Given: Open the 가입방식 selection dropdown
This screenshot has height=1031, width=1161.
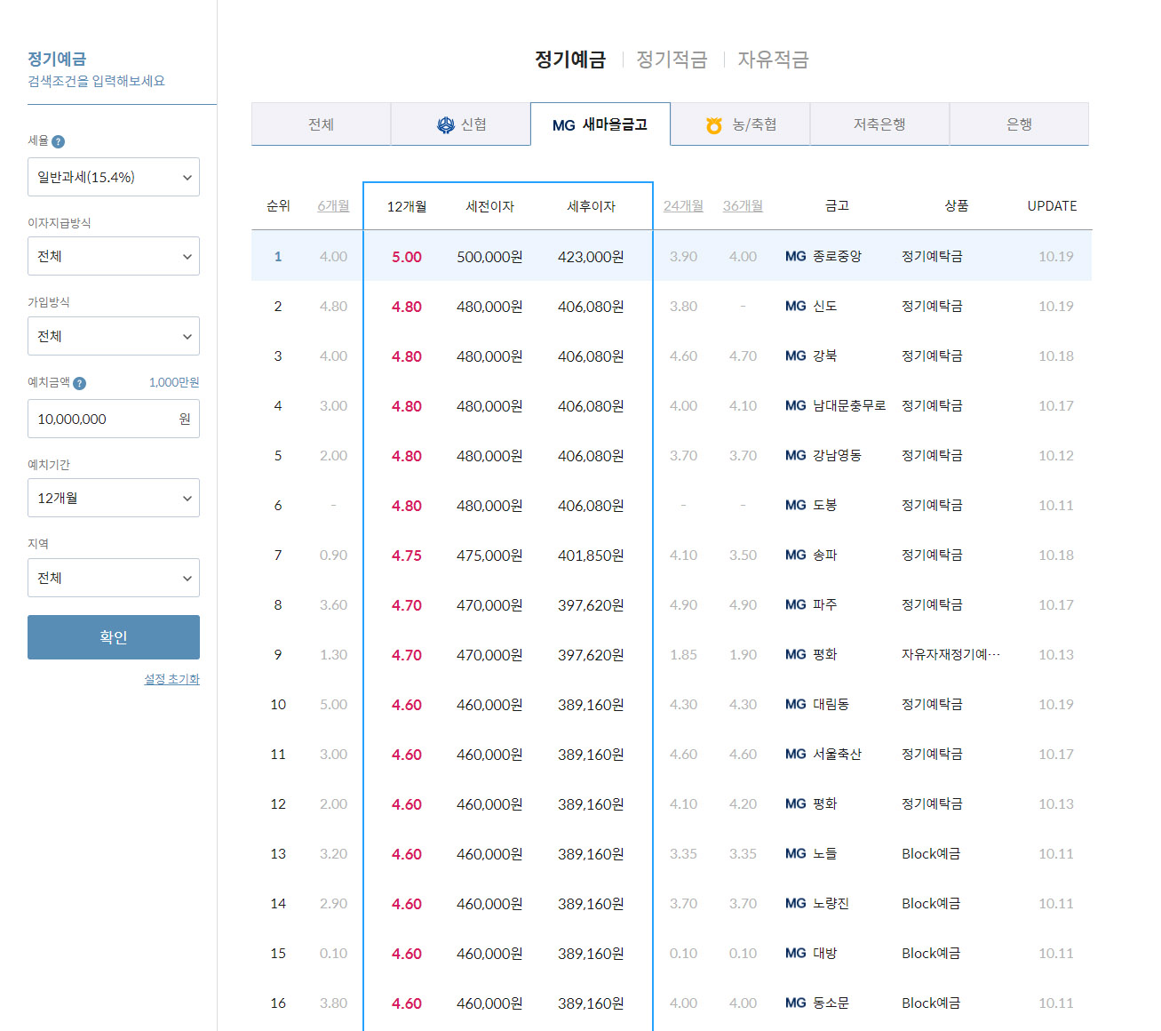Looking at the screenshot, I should pyautogui.click(x=113, y=336).
